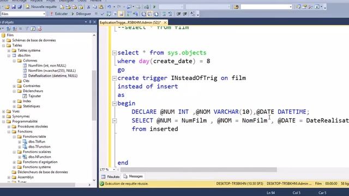Click the Save diskette icon
Image resolution: width=349 pixels, height=196 pixels.
[14, 7]
